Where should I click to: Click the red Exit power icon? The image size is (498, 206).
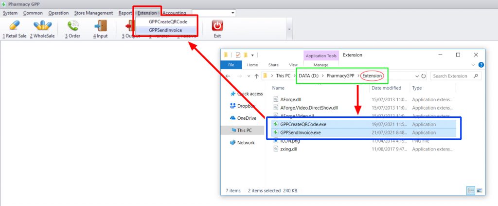point(217,25)
